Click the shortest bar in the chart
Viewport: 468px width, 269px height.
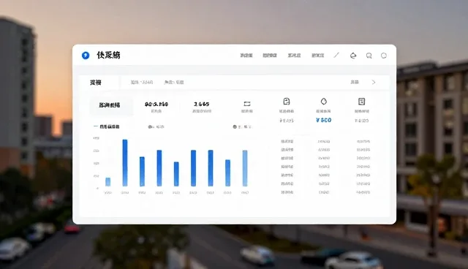[x=108, y=182]
